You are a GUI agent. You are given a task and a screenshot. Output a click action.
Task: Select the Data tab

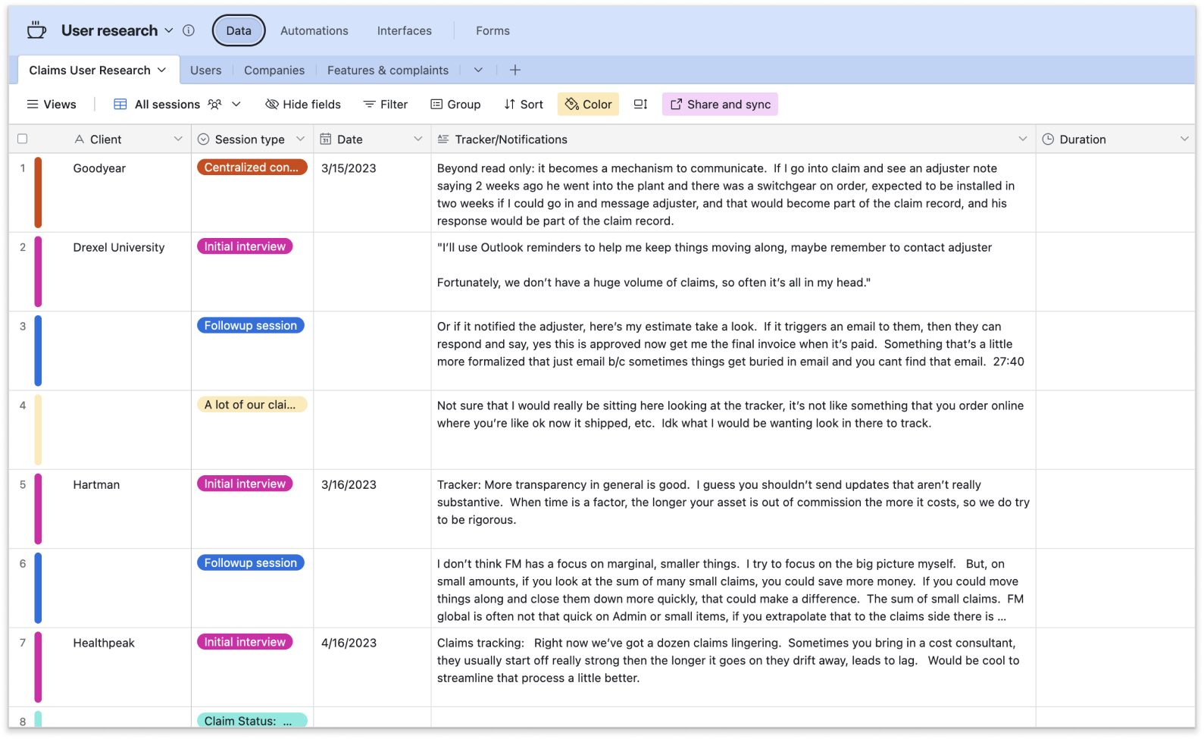[239, 30]
